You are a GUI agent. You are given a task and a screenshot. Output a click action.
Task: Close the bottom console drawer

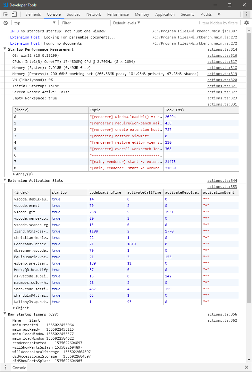tap(247, 368)
